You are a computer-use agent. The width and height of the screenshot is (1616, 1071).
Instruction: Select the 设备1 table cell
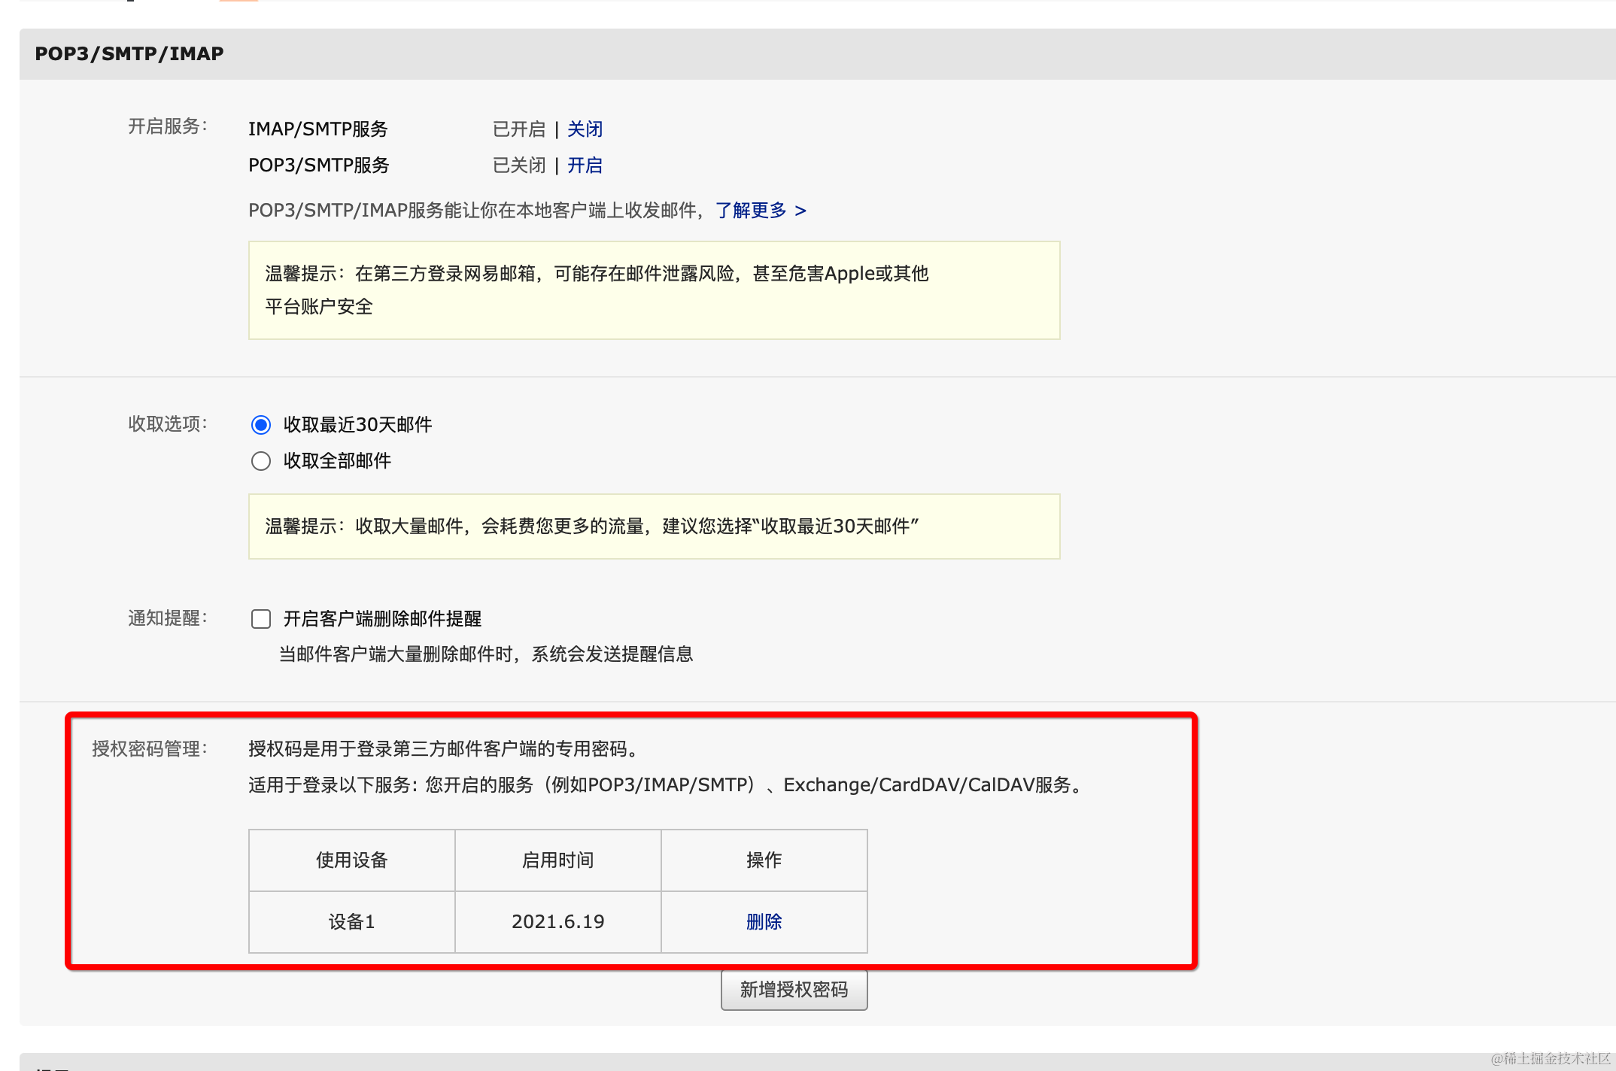coord(351,921)
